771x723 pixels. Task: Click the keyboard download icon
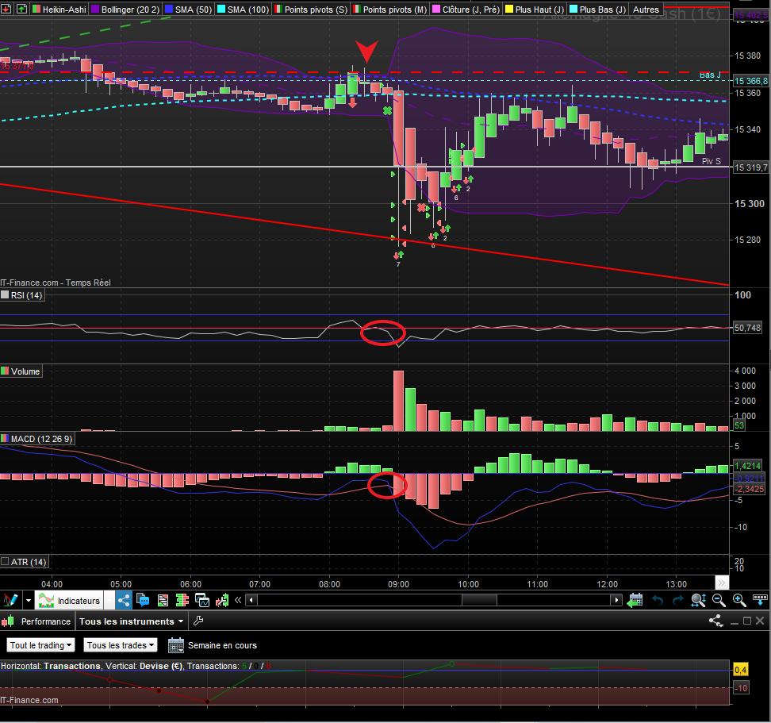(x=760, y=600)
